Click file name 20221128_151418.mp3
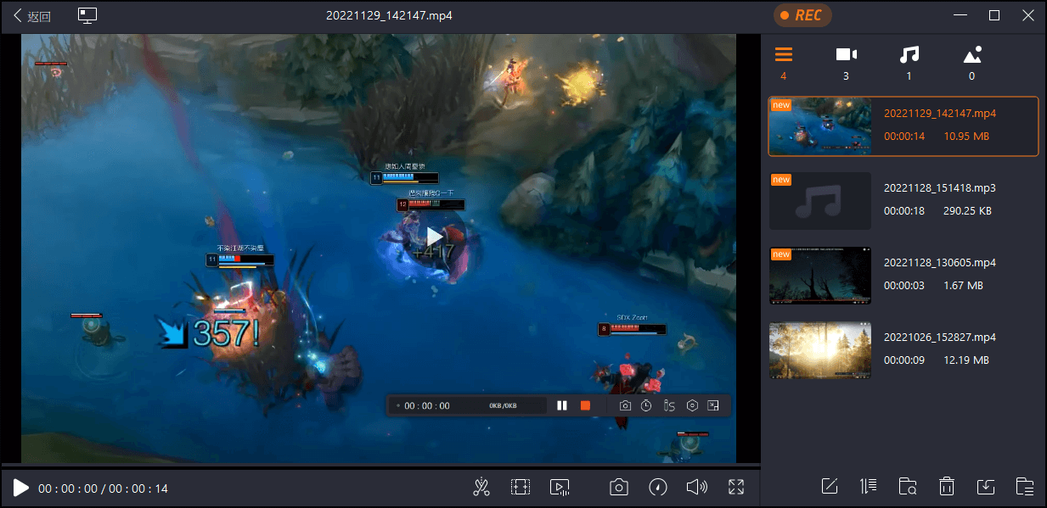This screenshot has width=1047, height=508. point(940,187)
